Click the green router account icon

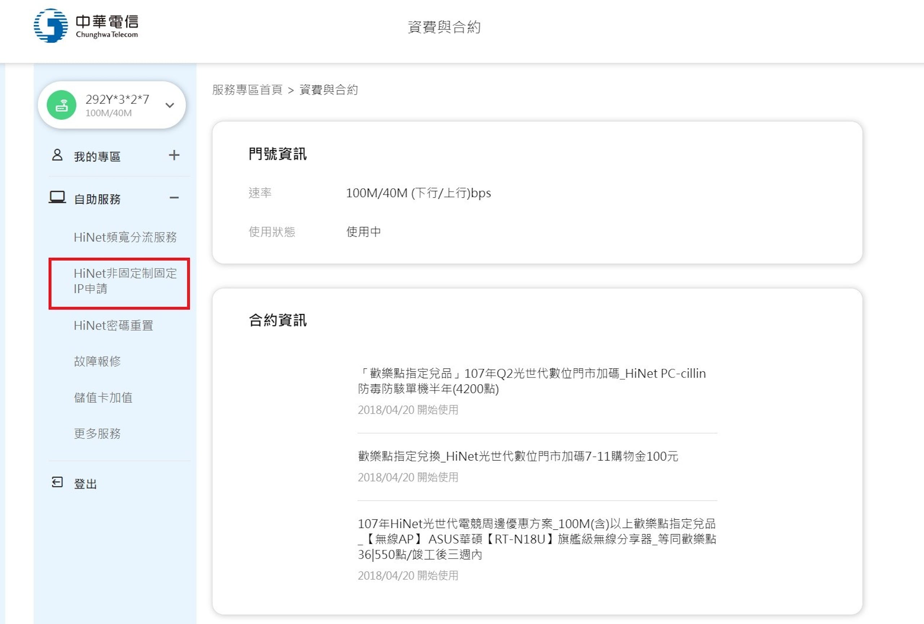point(61,105)
